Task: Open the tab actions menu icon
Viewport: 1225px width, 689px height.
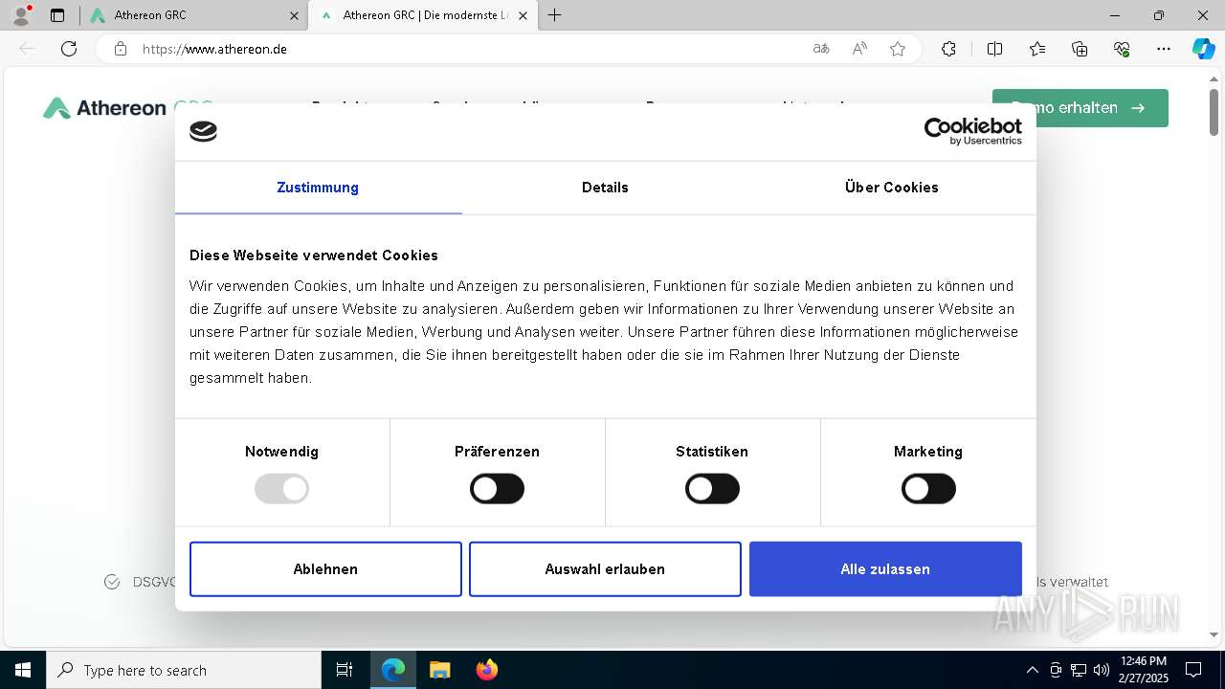Action: tap(57, 15)
